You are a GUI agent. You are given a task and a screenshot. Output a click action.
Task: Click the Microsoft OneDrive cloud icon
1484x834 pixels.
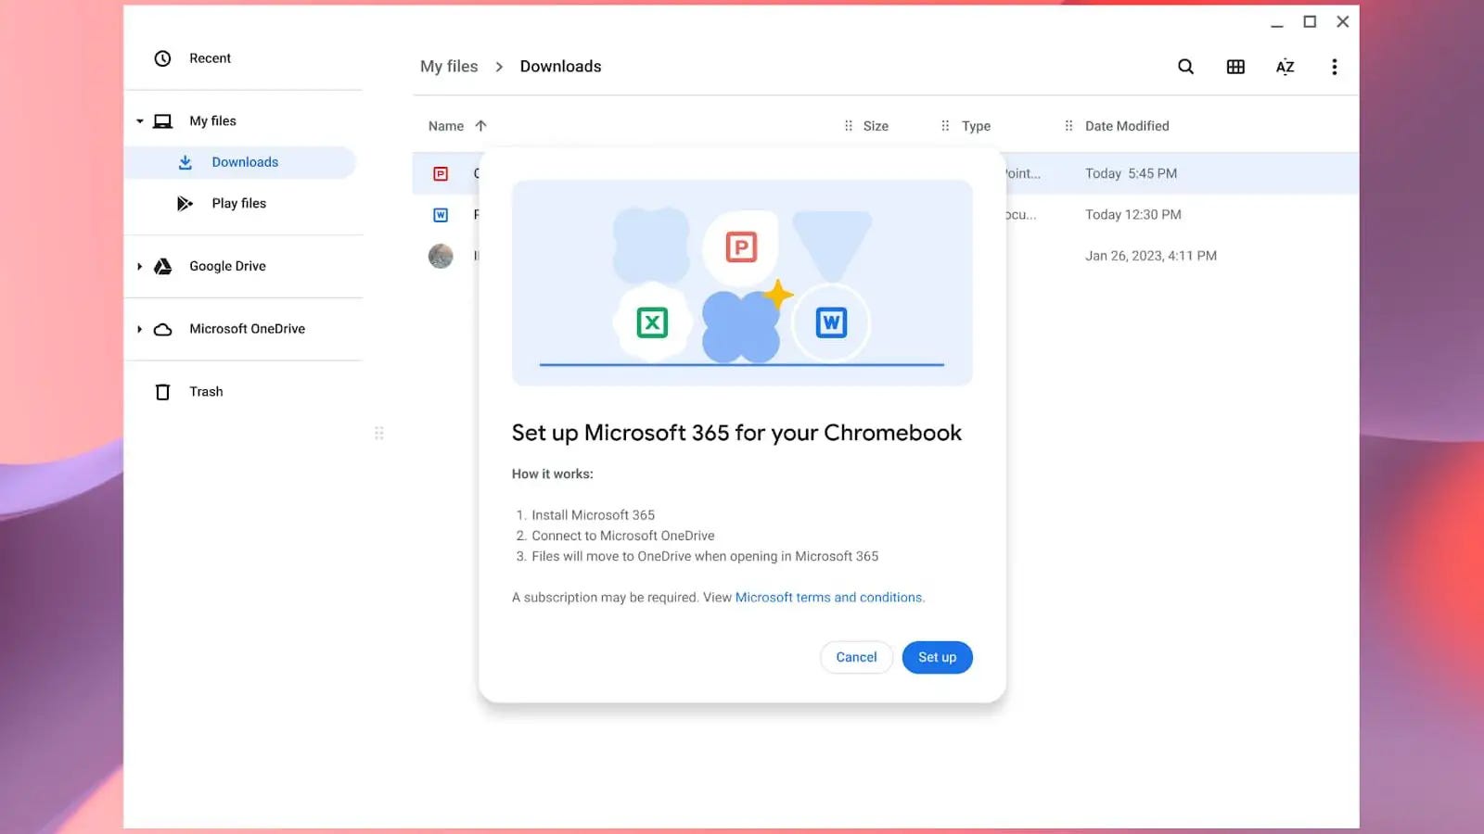pyautogui.click(x=162, y=329)
